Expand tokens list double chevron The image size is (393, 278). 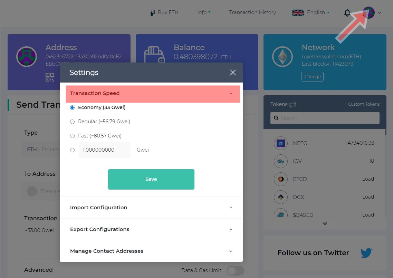click(325, 223)
